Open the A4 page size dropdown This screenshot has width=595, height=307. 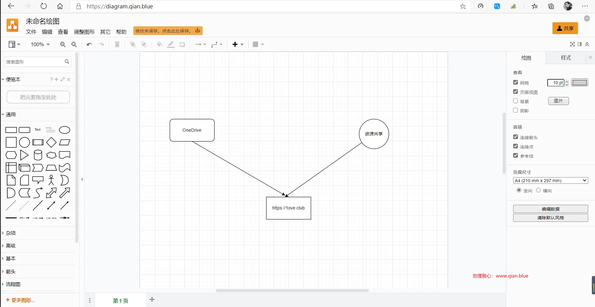550,181
